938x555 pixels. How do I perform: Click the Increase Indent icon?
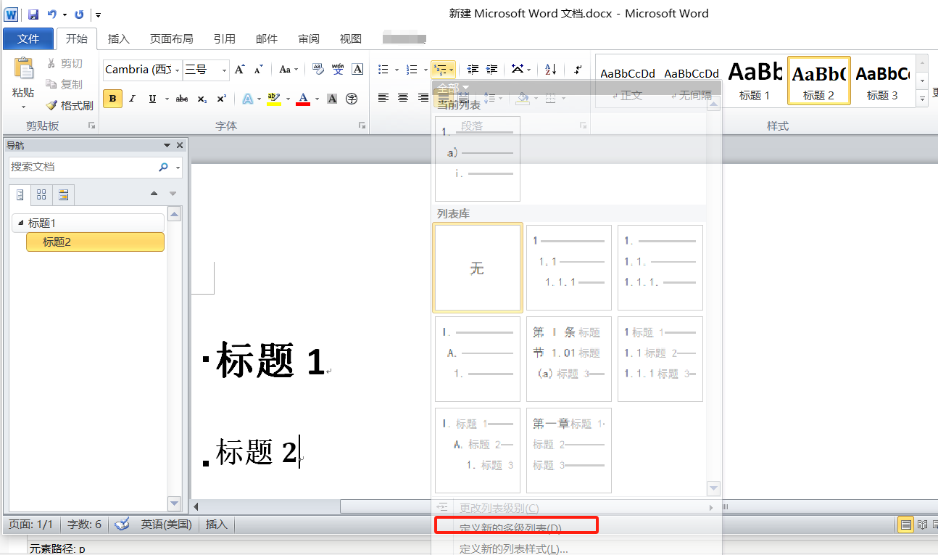point(492,70)
